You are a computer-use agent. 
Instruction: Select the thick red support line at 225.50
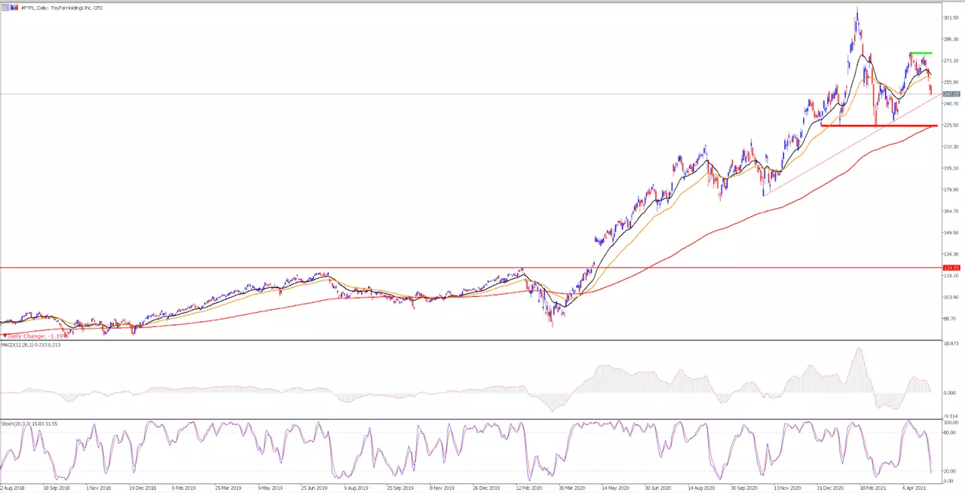click(879, 125)
